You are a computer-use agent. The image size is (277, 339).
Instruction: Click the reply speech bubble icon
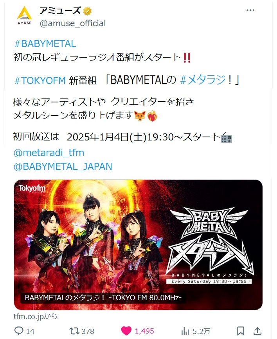(19, 331)
